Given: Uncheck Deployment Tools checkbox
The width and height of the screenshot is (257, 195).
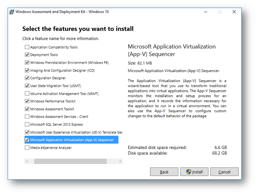Looking at the screenshot, I should [27, 55].
